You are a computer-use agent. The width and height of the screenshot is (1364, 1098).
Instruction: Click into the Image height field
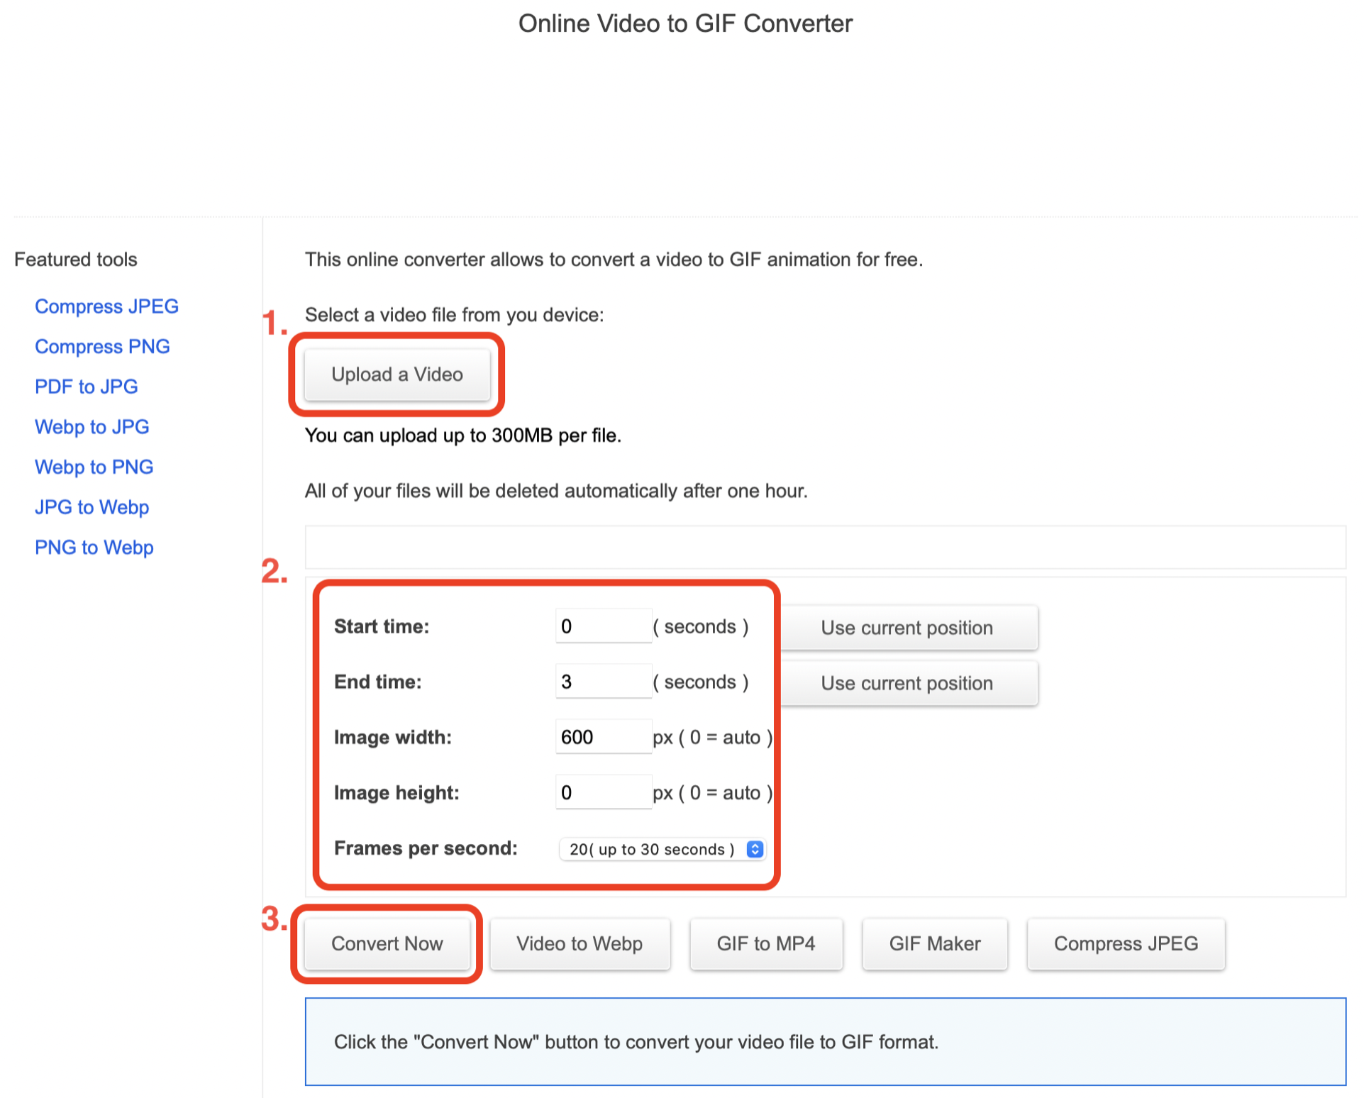pyautogui.click(x=602, y=792)
